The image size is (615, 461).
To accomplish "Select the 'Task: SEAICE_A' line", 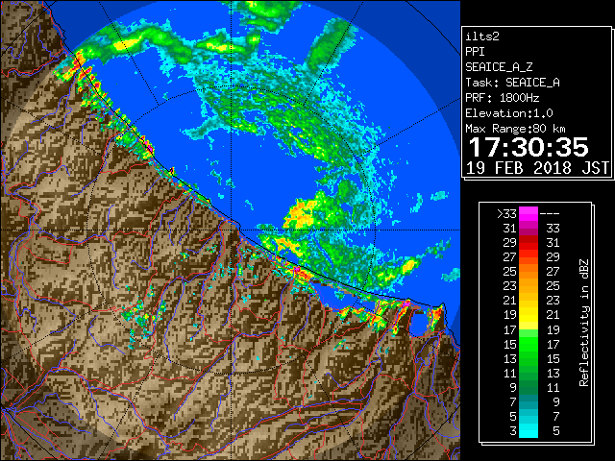I will click(x=512, y=83).
